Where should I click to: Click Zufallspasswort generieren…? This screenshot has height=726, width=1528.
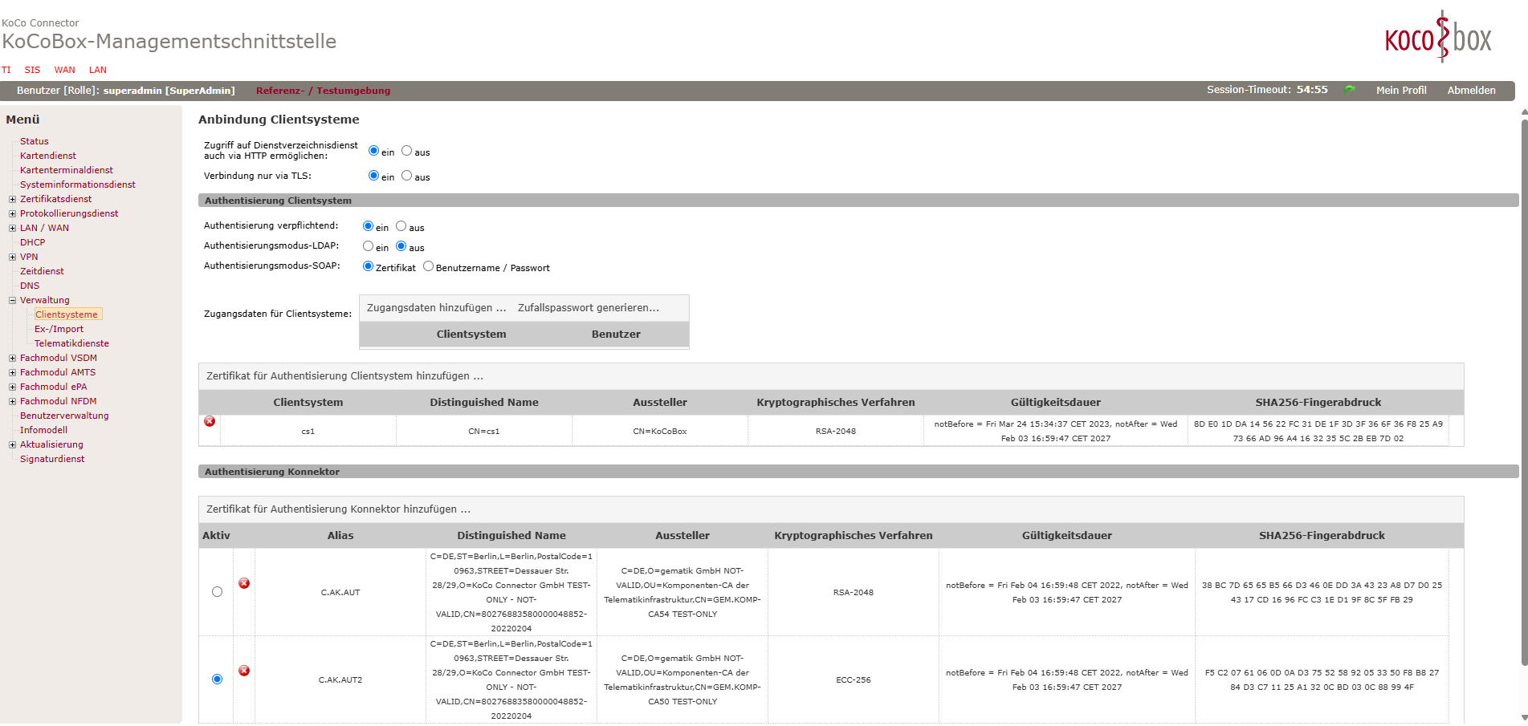point(589,308)
